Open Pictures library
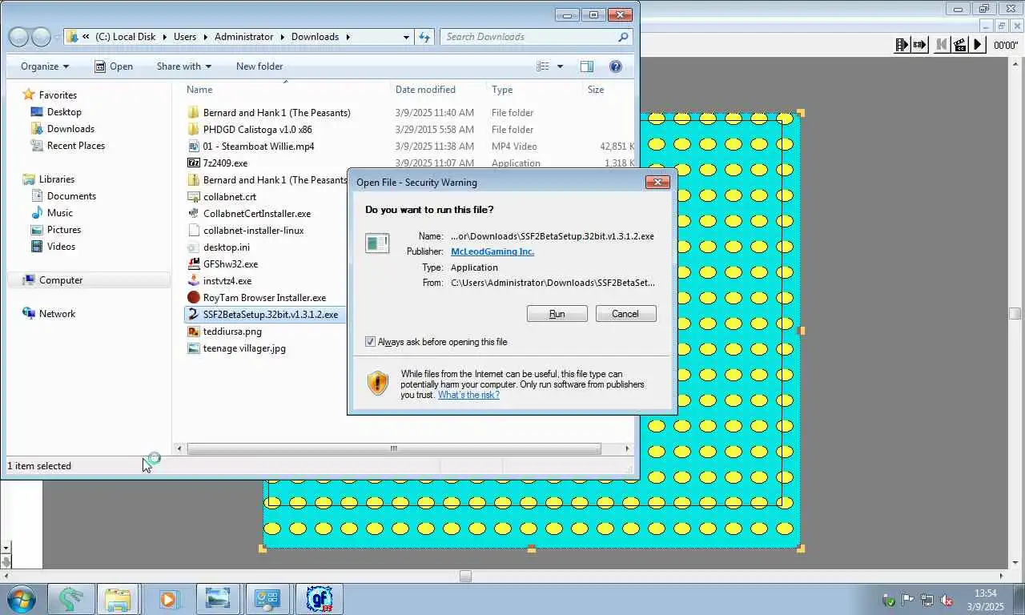Viewport: 1025px width, 615px height. tap(64, 230)
